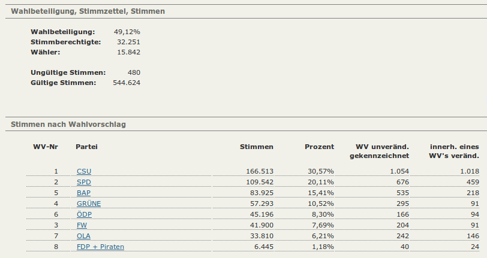Click the Gültige Stimmen value 544.624
The image size is (487, 258).
127,83
